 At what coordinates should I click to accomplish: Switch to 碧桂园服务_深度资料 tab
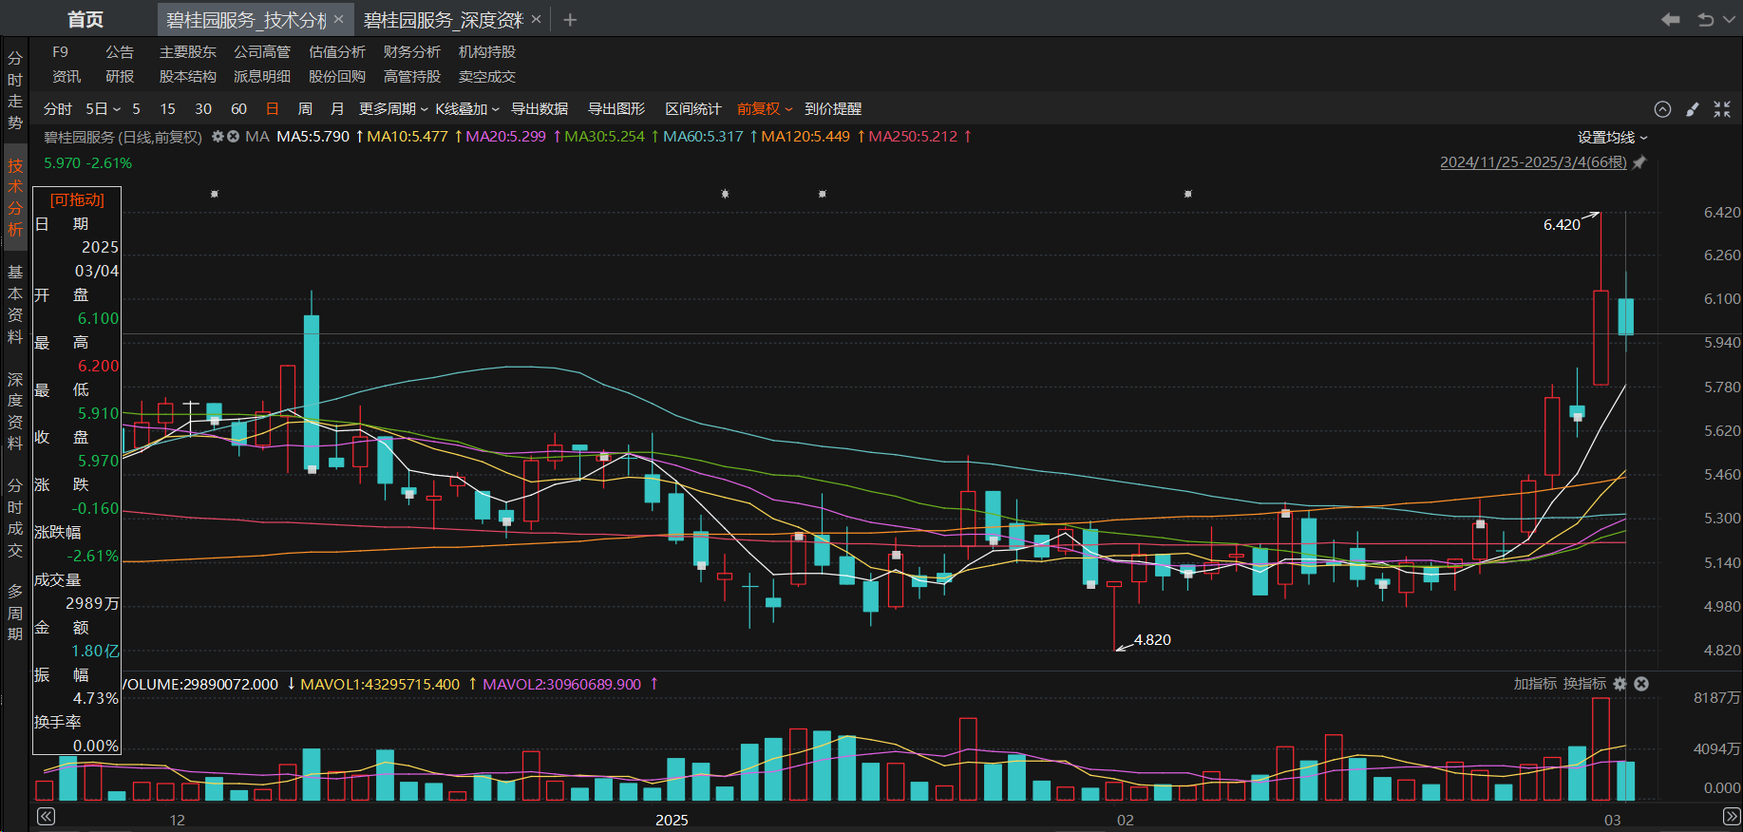(x=443, y=20)
